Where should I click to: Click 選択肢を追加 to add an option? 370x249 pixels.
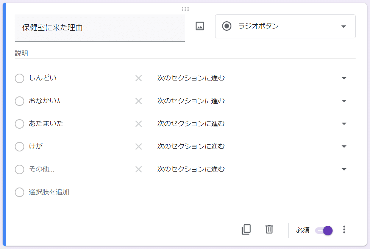(x=49, y=192)
